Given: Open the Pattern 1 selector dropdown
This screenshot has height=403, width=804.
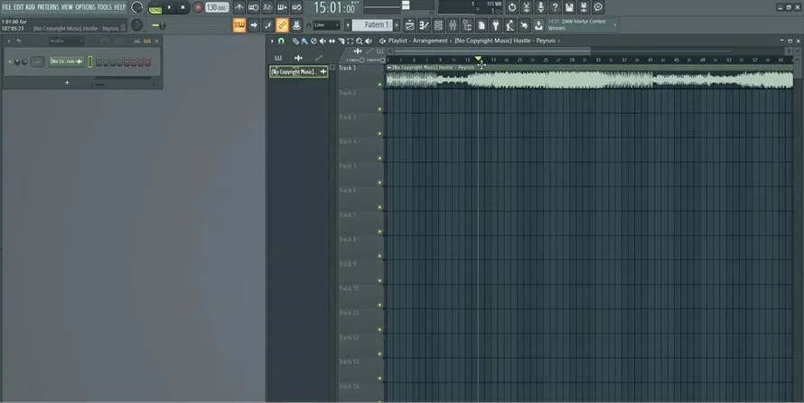Looking at the screenshot, I should coord(379,25).
